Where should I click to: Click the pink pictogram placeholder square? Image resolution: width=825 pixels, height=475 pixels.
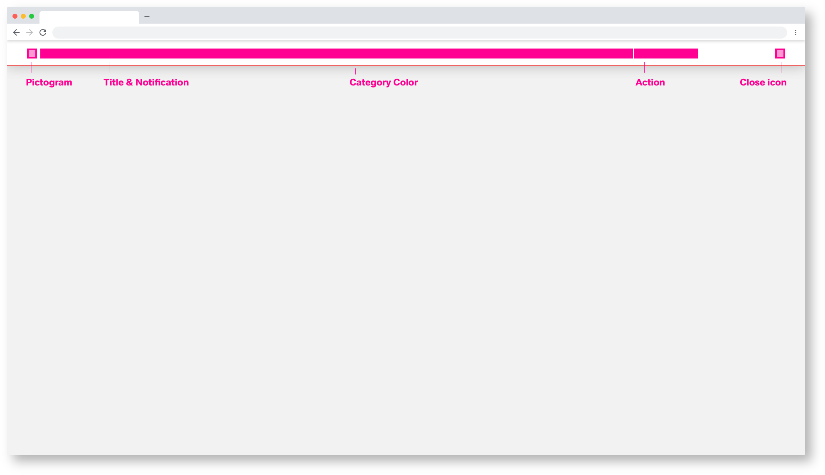click(x=32, y=54)
